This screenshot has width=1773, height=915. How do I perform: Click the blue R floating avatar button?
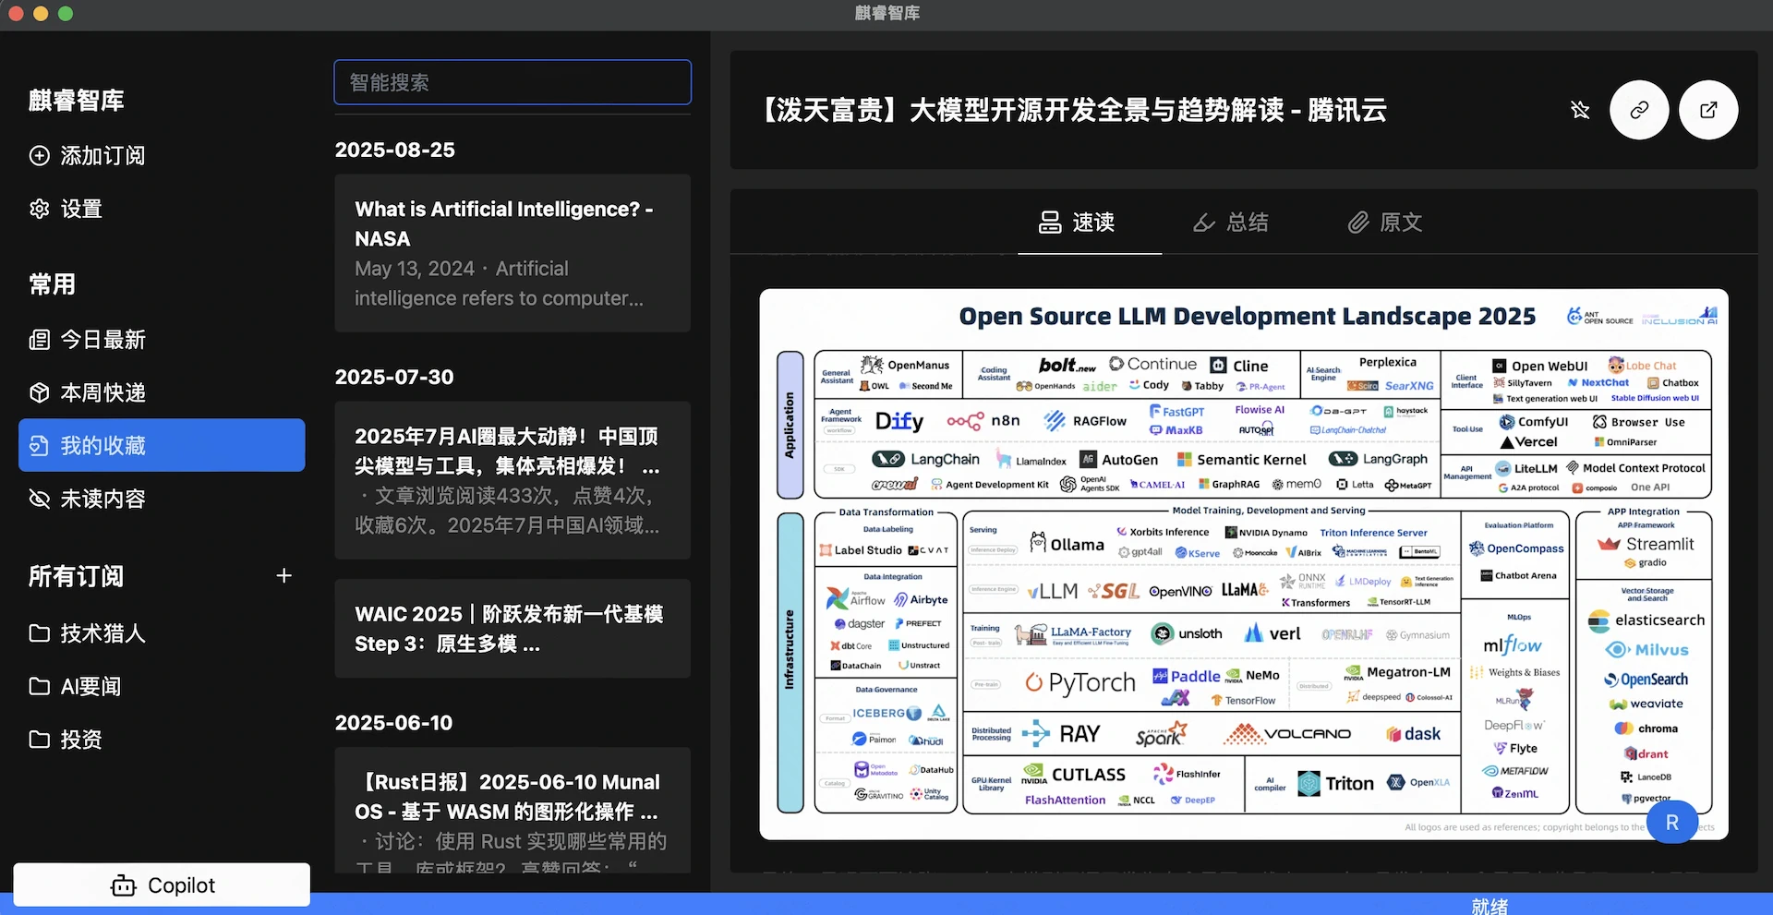pyautogui.click(x=1672, y=822)
